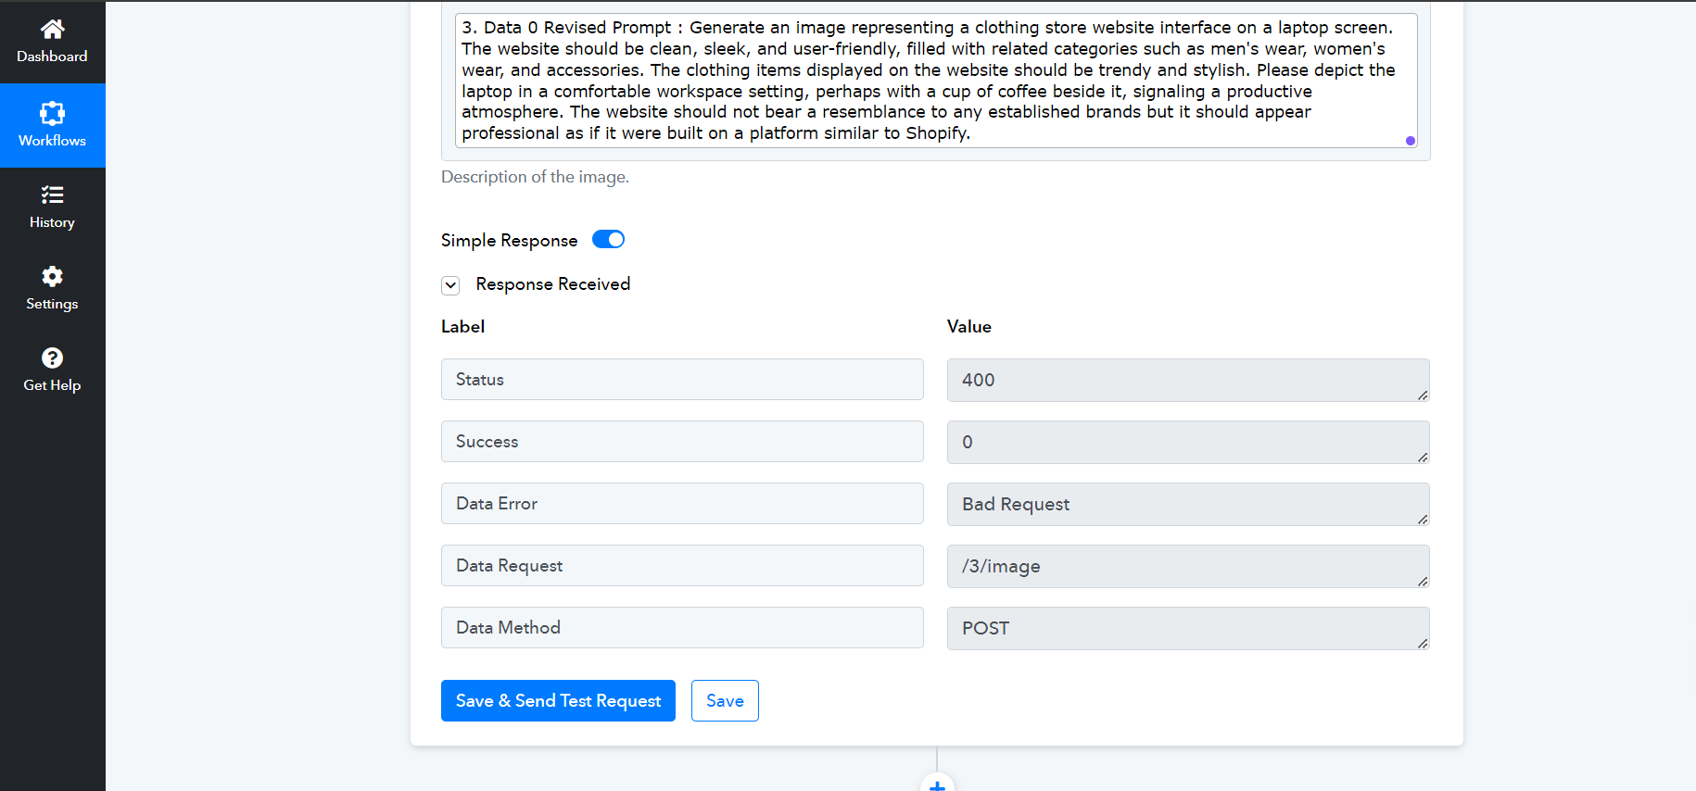The image size is (1696, 791).
Task: Collapse the Response Received section
Action: pyautogui.click(x=450, y=285)
